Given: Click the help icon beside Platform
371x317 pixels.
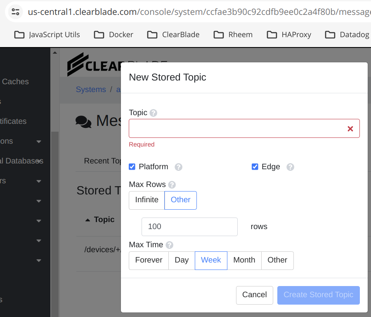Looking at the screenshot, I should coord(178,167).
